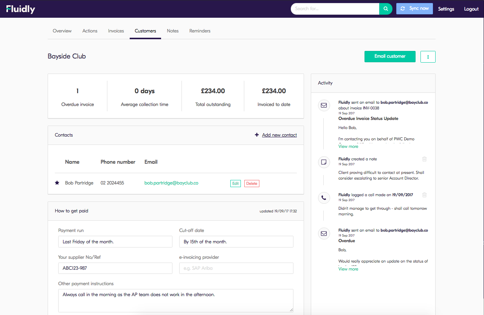Delete the logged call activity via its trash icon
The height and width of the screenshot is (315, 484).
(424, 195)
